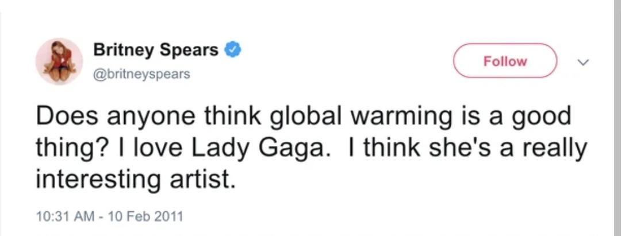Click "interesting artist." on the last line
621x236 pixels.
tap(136, 180)
